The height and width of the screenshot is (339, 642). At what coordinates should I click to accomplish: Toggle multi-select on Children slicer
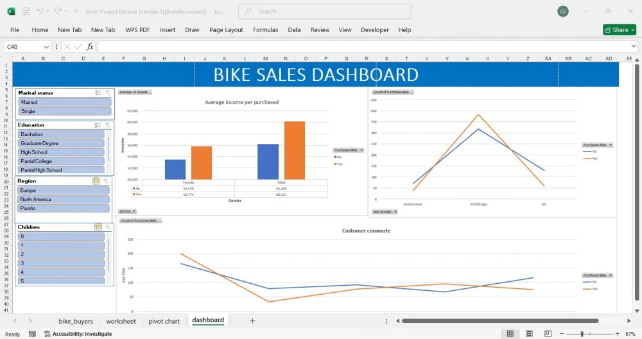(x=98, y=227)
